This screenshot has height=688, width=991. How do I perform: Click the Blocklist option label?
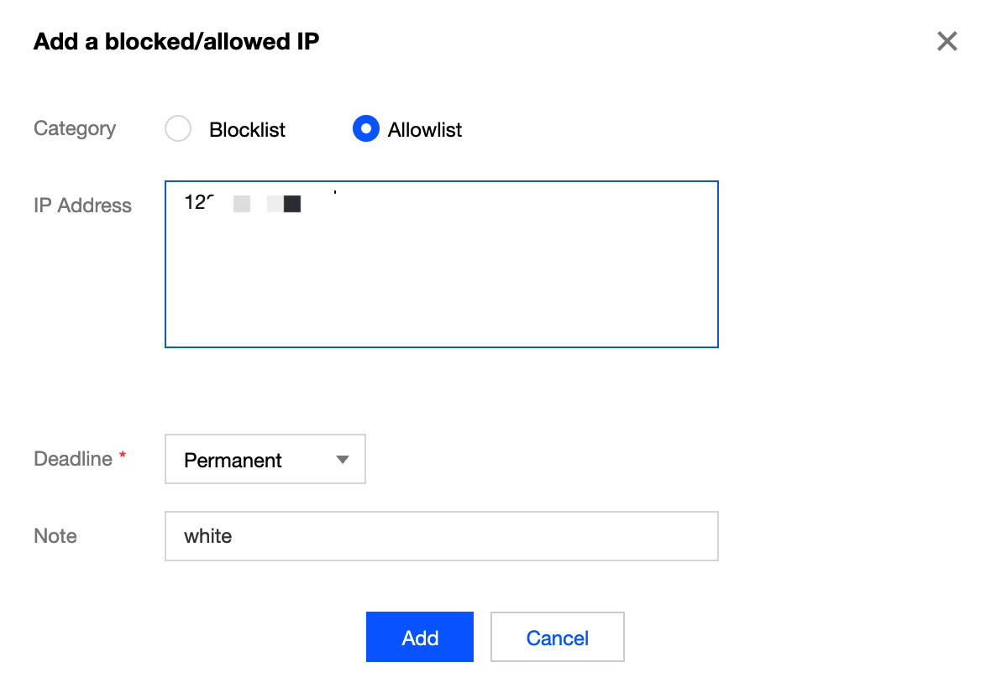(247, 130)
